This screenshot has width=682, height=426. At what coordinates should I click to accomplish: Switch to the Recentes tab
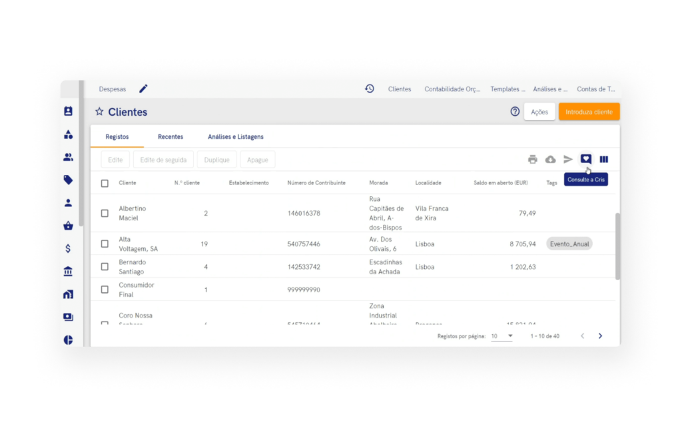pyautogui.click(x=170, y=136)
